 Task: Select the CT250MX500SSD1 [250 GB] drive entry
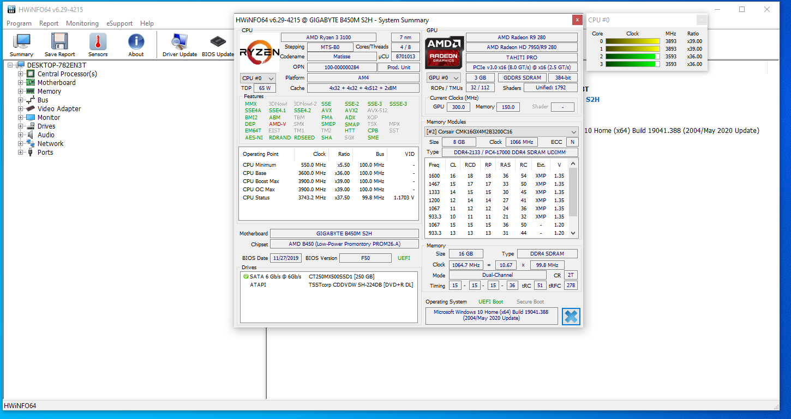tap(341, 277)
